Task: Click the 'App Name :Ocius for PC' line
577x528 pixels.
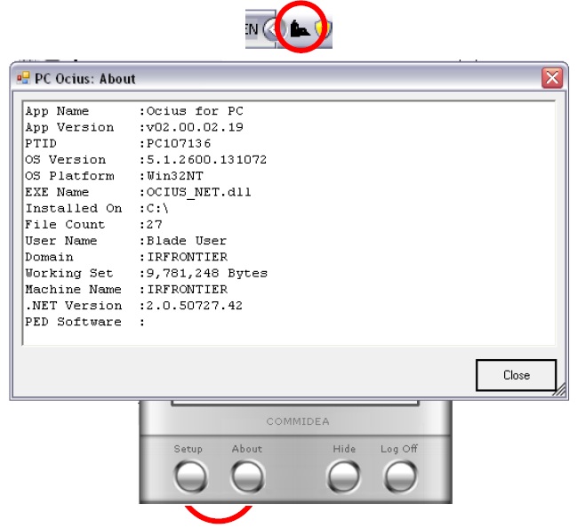Action: tap(134, 111)
